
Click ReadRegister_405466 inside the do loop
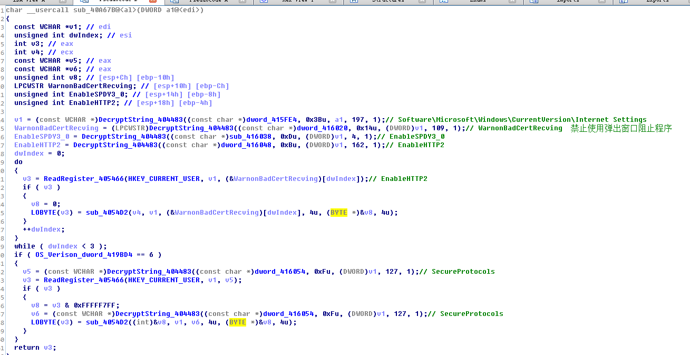tap(84, 179)
